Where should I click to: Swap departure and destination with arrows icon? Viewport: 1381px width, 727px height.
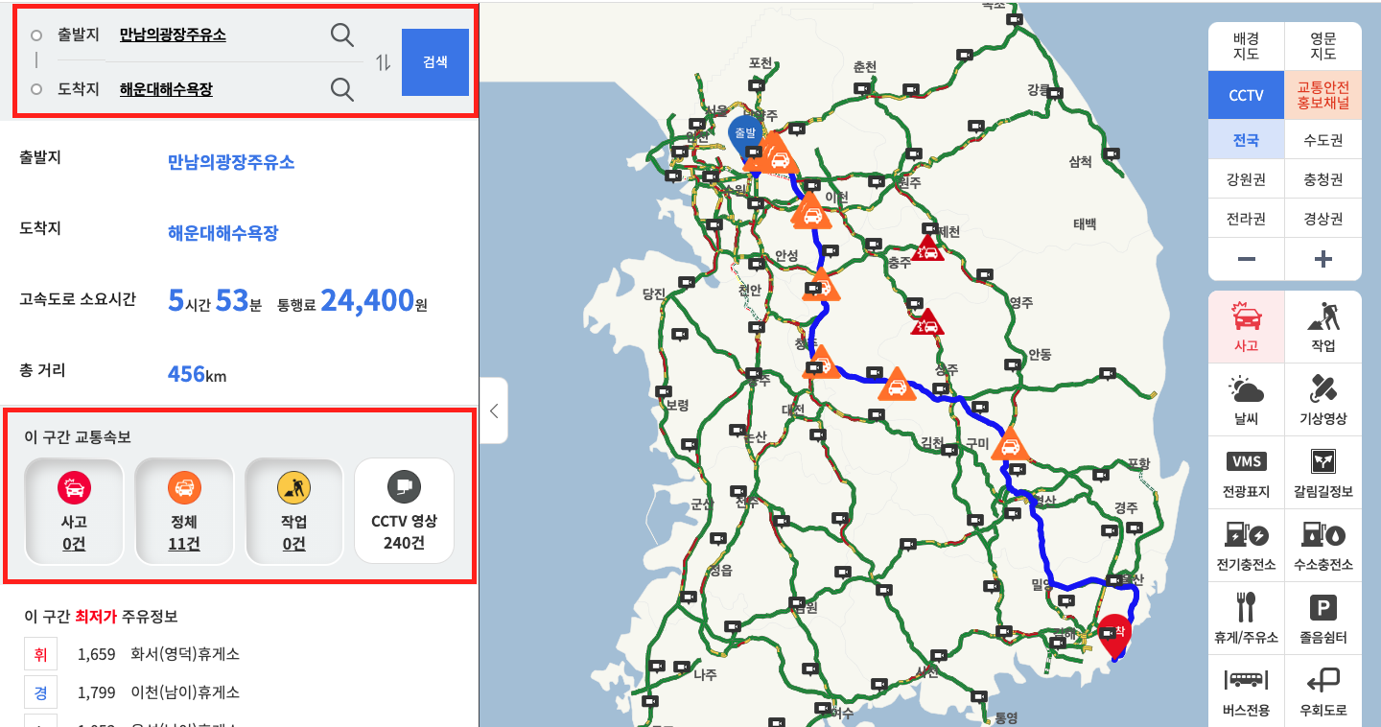pyautogui.click(x=384, y=62)
